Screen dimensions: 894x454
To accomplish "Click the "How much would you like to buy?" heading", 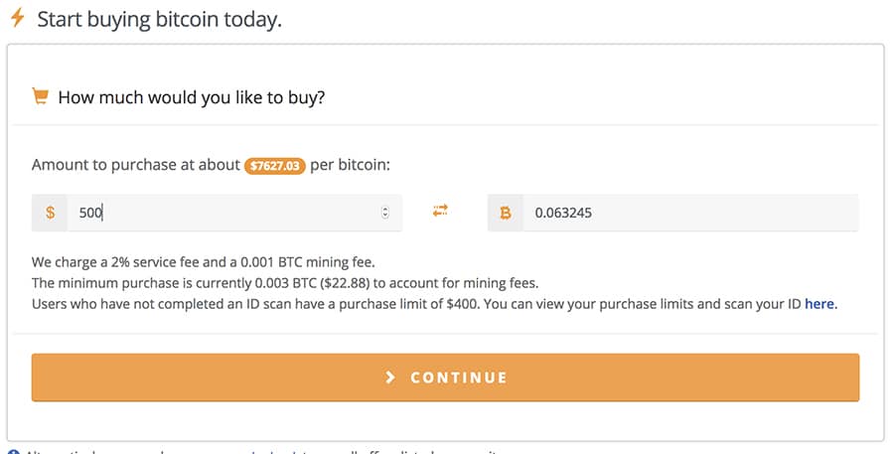I will click(x=192, y=97).
